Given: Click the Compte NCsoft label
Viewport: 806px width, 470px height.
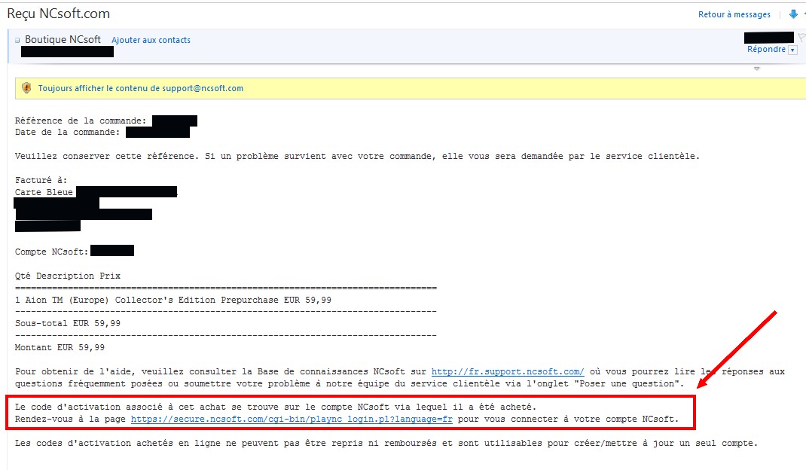Looking at the screenshot, I should click(x=51, y=252).
